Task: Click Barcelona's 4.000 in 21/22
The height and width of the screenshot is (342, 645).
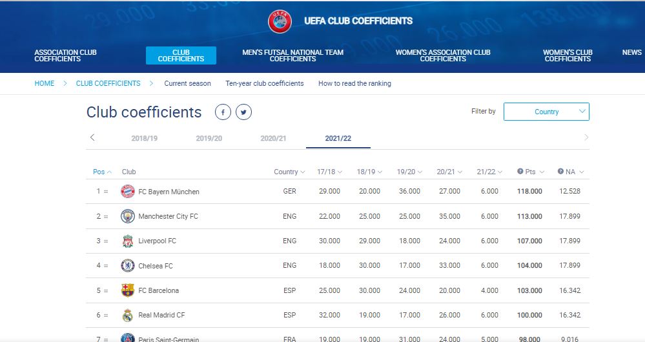Action: coord(489,290)
